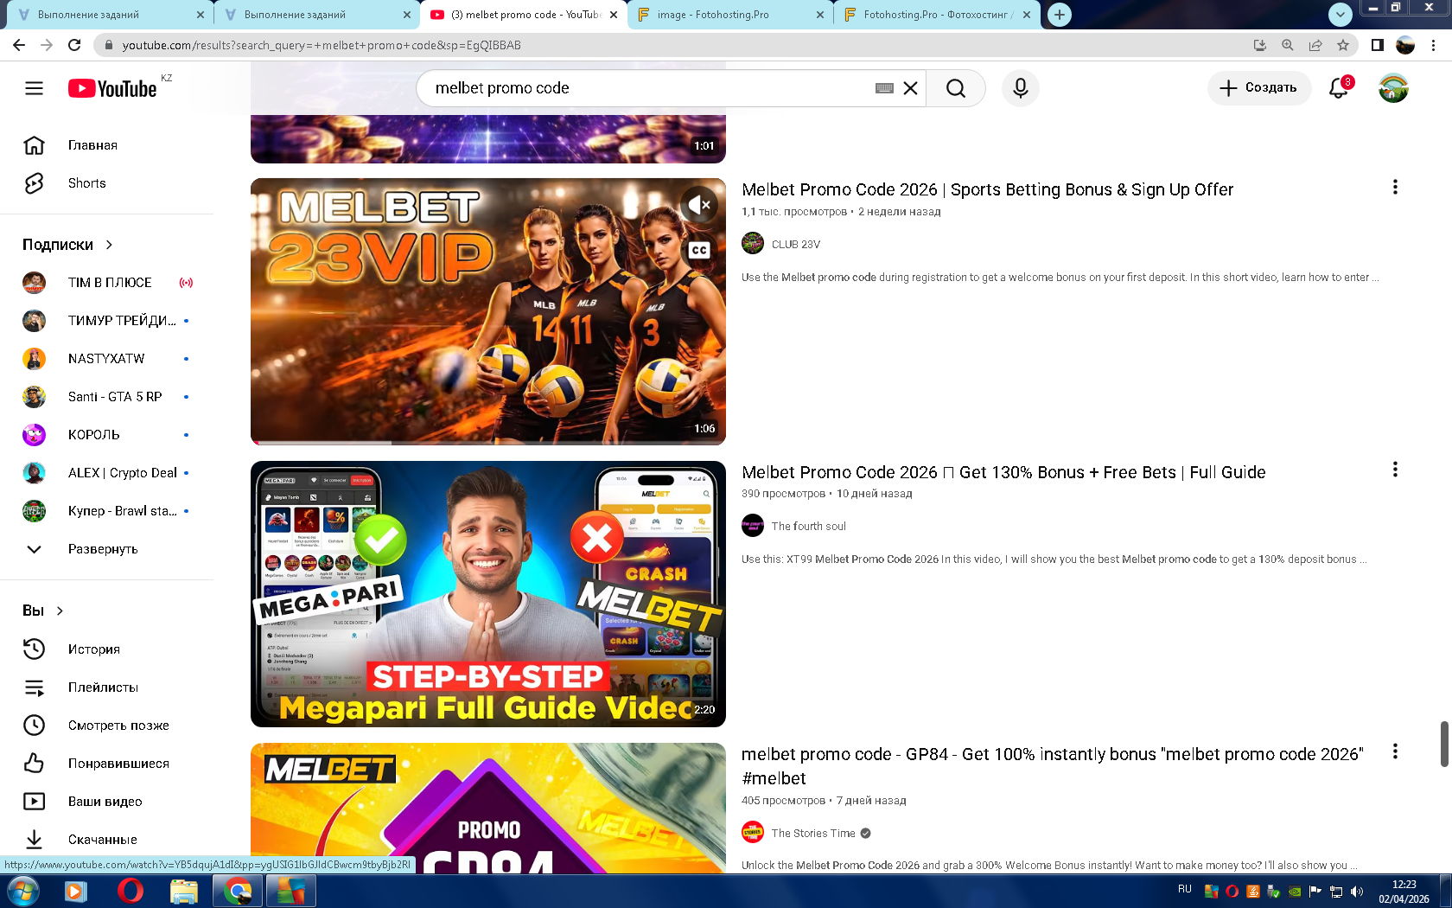Open more options for GP84 video
The image size is (1452, 908).
click(x=1395, y=751)
